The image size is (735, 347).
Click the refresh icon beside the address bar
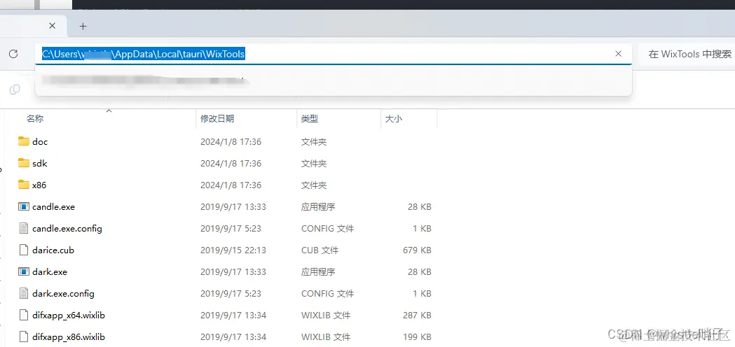coord(13,54)
